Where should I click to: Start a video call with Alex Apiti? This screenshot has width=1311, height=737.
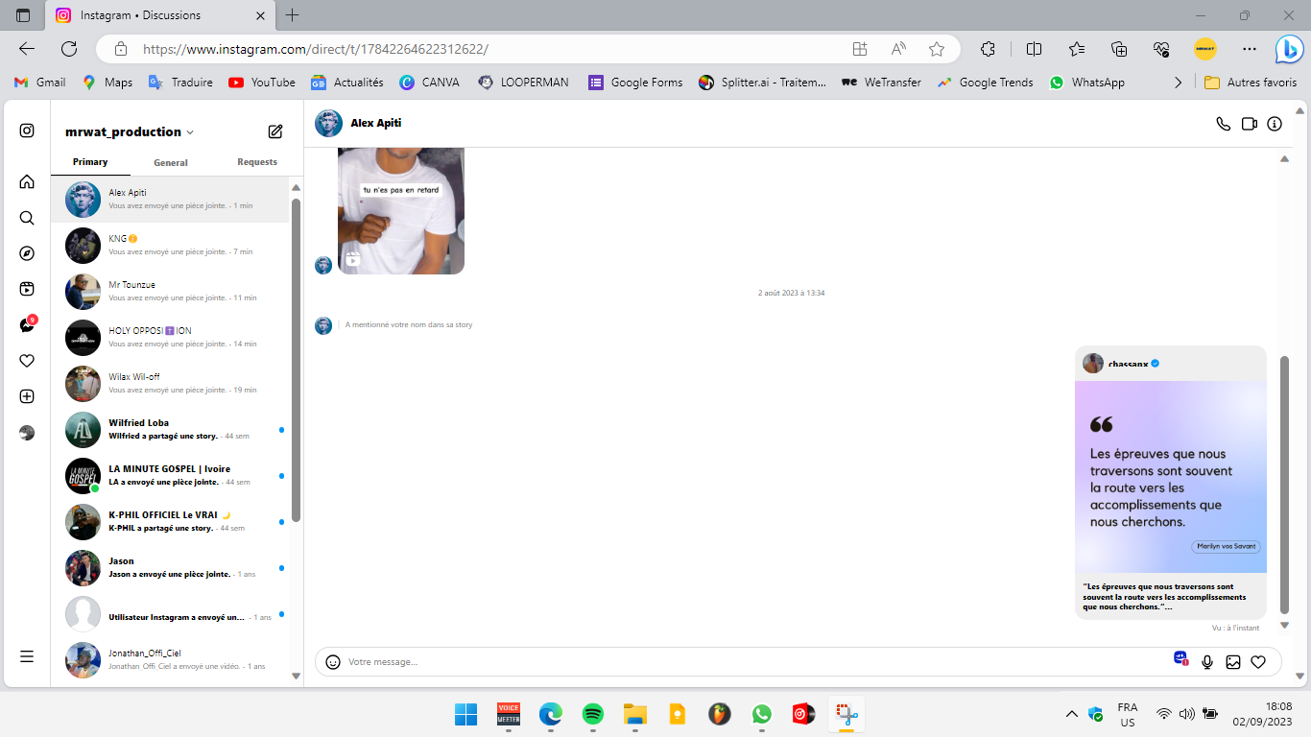coord(1249,124)
